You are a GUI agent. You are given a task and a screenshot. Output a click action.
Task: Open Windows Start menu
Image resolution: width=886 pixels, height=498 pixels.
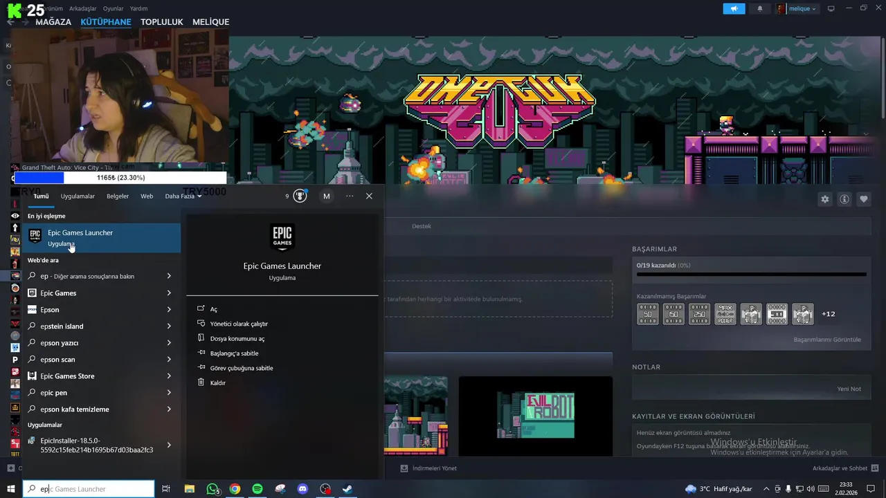[x=11, y=489]
